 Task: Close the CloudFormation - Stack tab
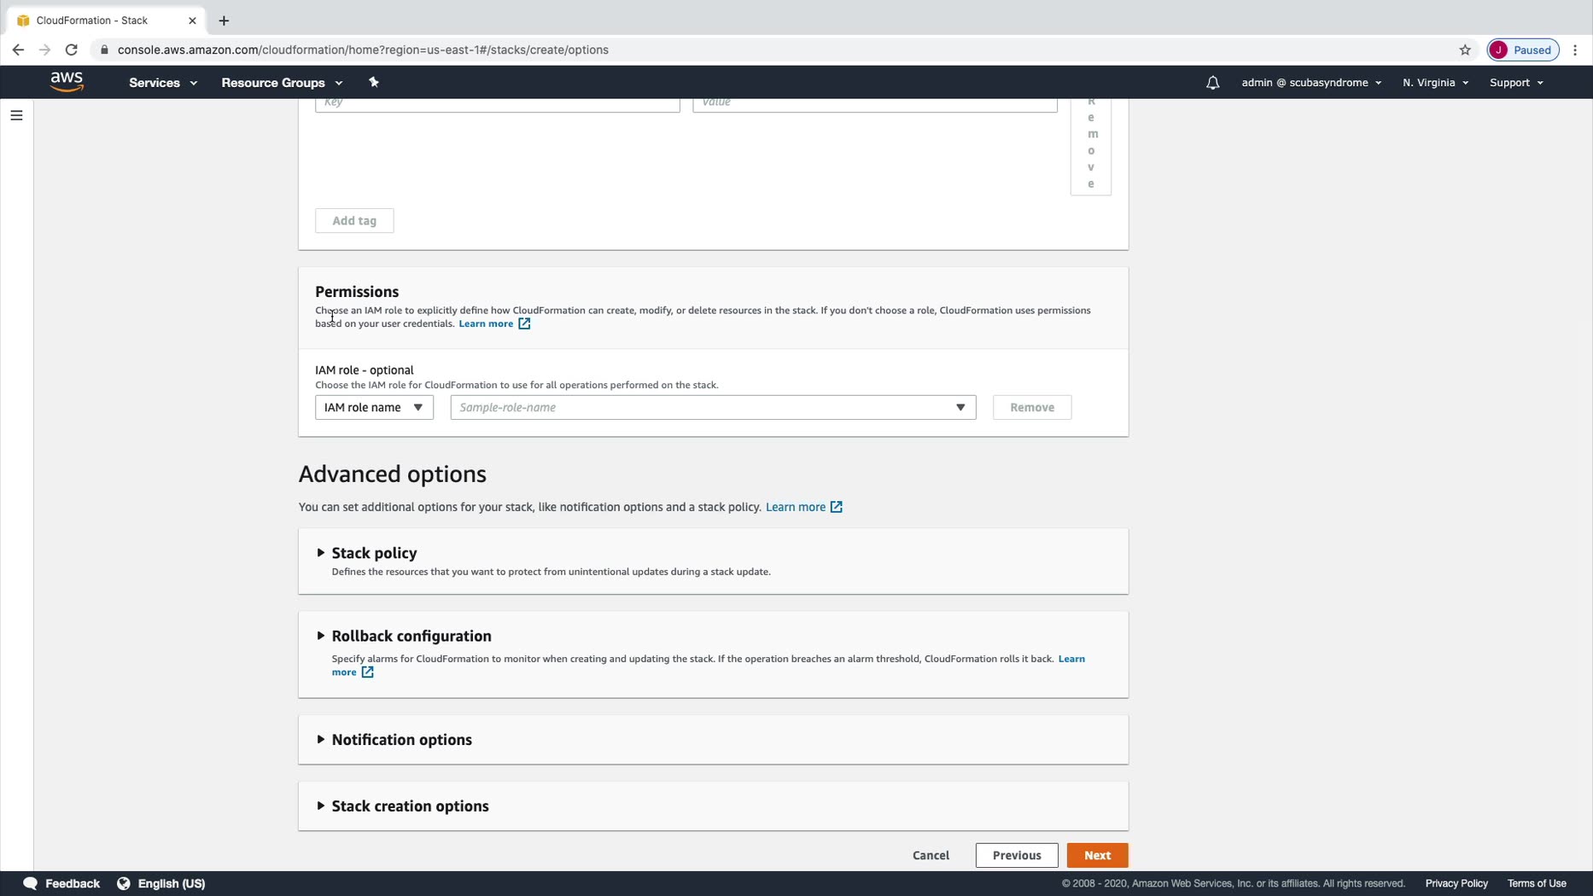tap(192, 20)
